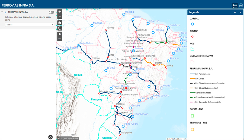Click the Belém capital marker
Image resolution: width=244 pixels, height=140 pixels.
133,19
